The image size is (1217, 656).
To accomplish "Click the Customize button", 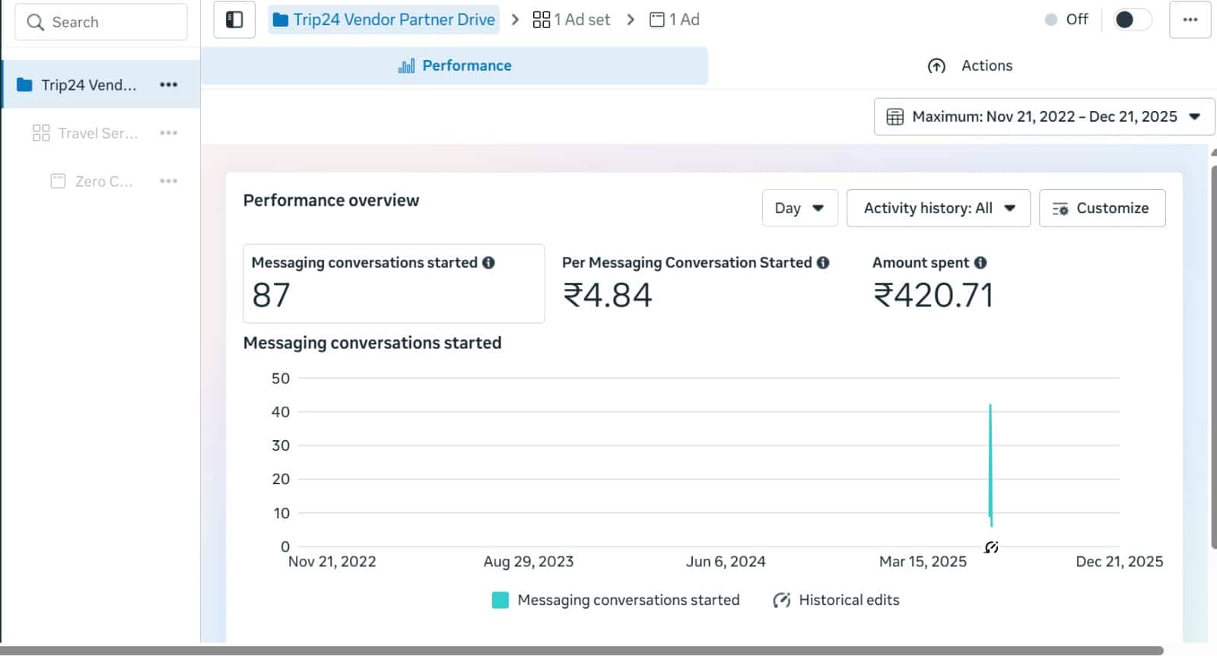I will (1101, 208).
